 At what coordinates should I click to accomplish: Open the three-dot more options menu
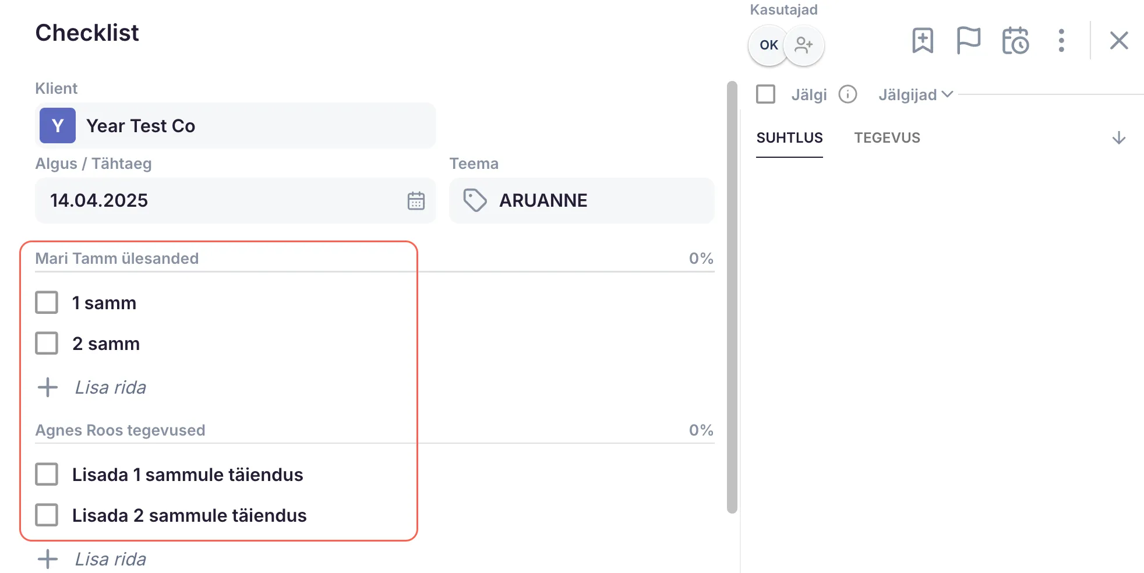click(x=1061, y=41)
